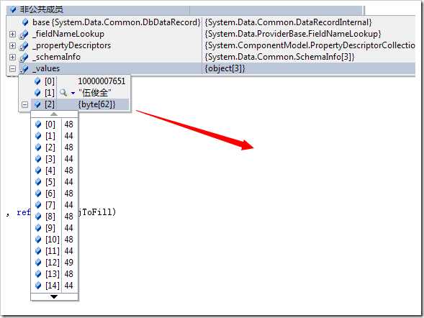Collapse the _values node
The height and width of the screenshot is (318, 424).
pyautogui.click(x=12, y=68)
